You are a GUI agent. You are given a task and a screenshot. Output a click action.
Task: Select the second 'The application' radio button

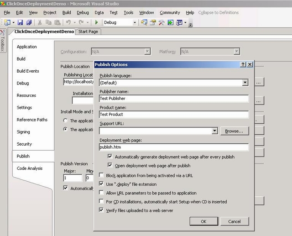[x=65, y=129]
